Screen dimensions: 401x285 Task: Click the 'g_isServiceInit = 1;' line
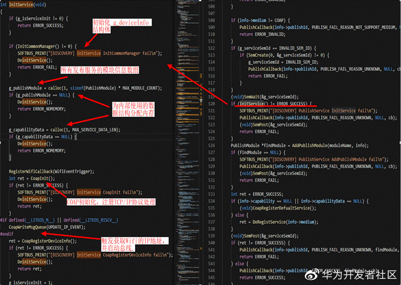[31, 282]
